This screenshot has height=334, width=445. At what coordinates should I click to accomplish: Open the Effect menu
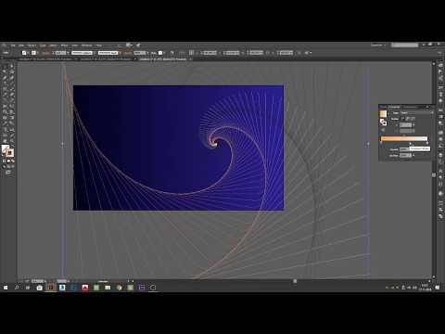pyautogui.click(x=64, y=45)
